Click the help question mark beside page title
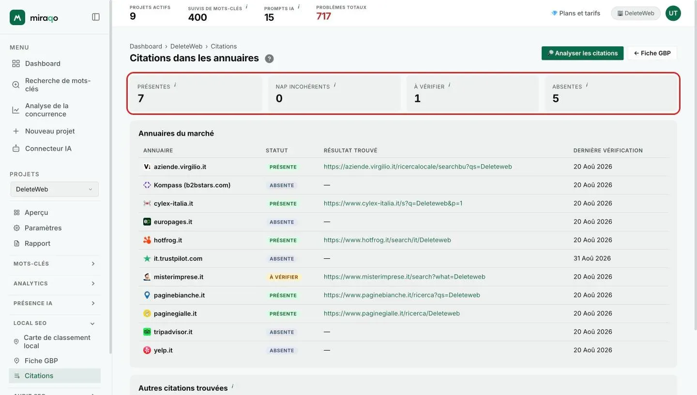The height and width of the screenshot is (395, 697). [x=270, y=59]
